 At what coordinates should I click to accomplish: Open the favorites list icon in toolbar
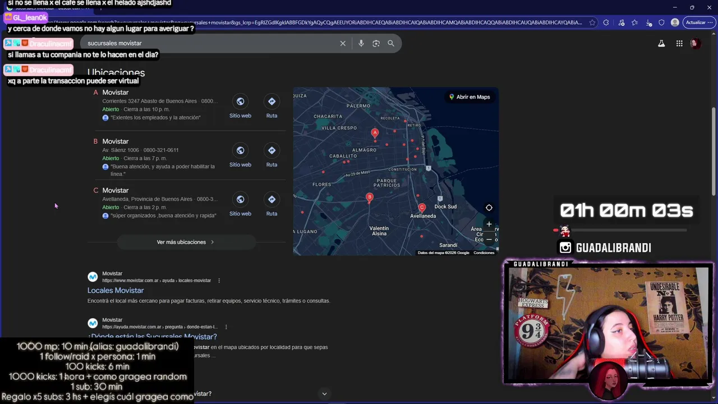click(x=634, y=22)
